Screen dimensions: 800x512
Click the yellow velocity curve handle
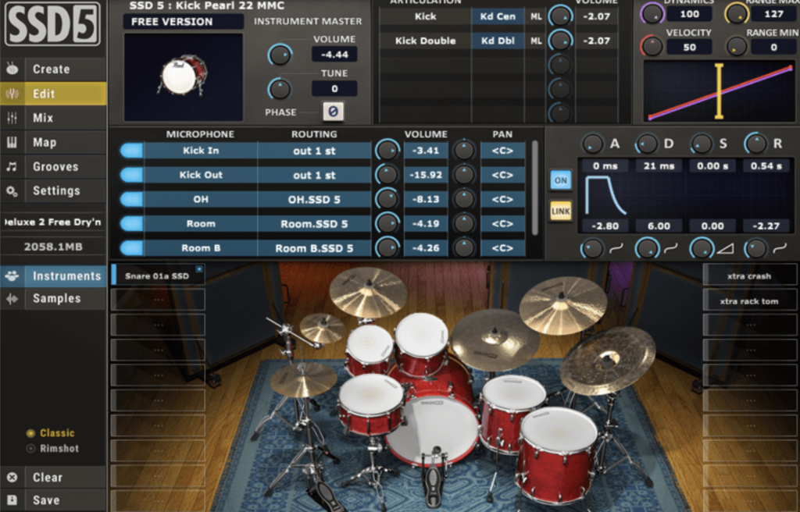719,92
